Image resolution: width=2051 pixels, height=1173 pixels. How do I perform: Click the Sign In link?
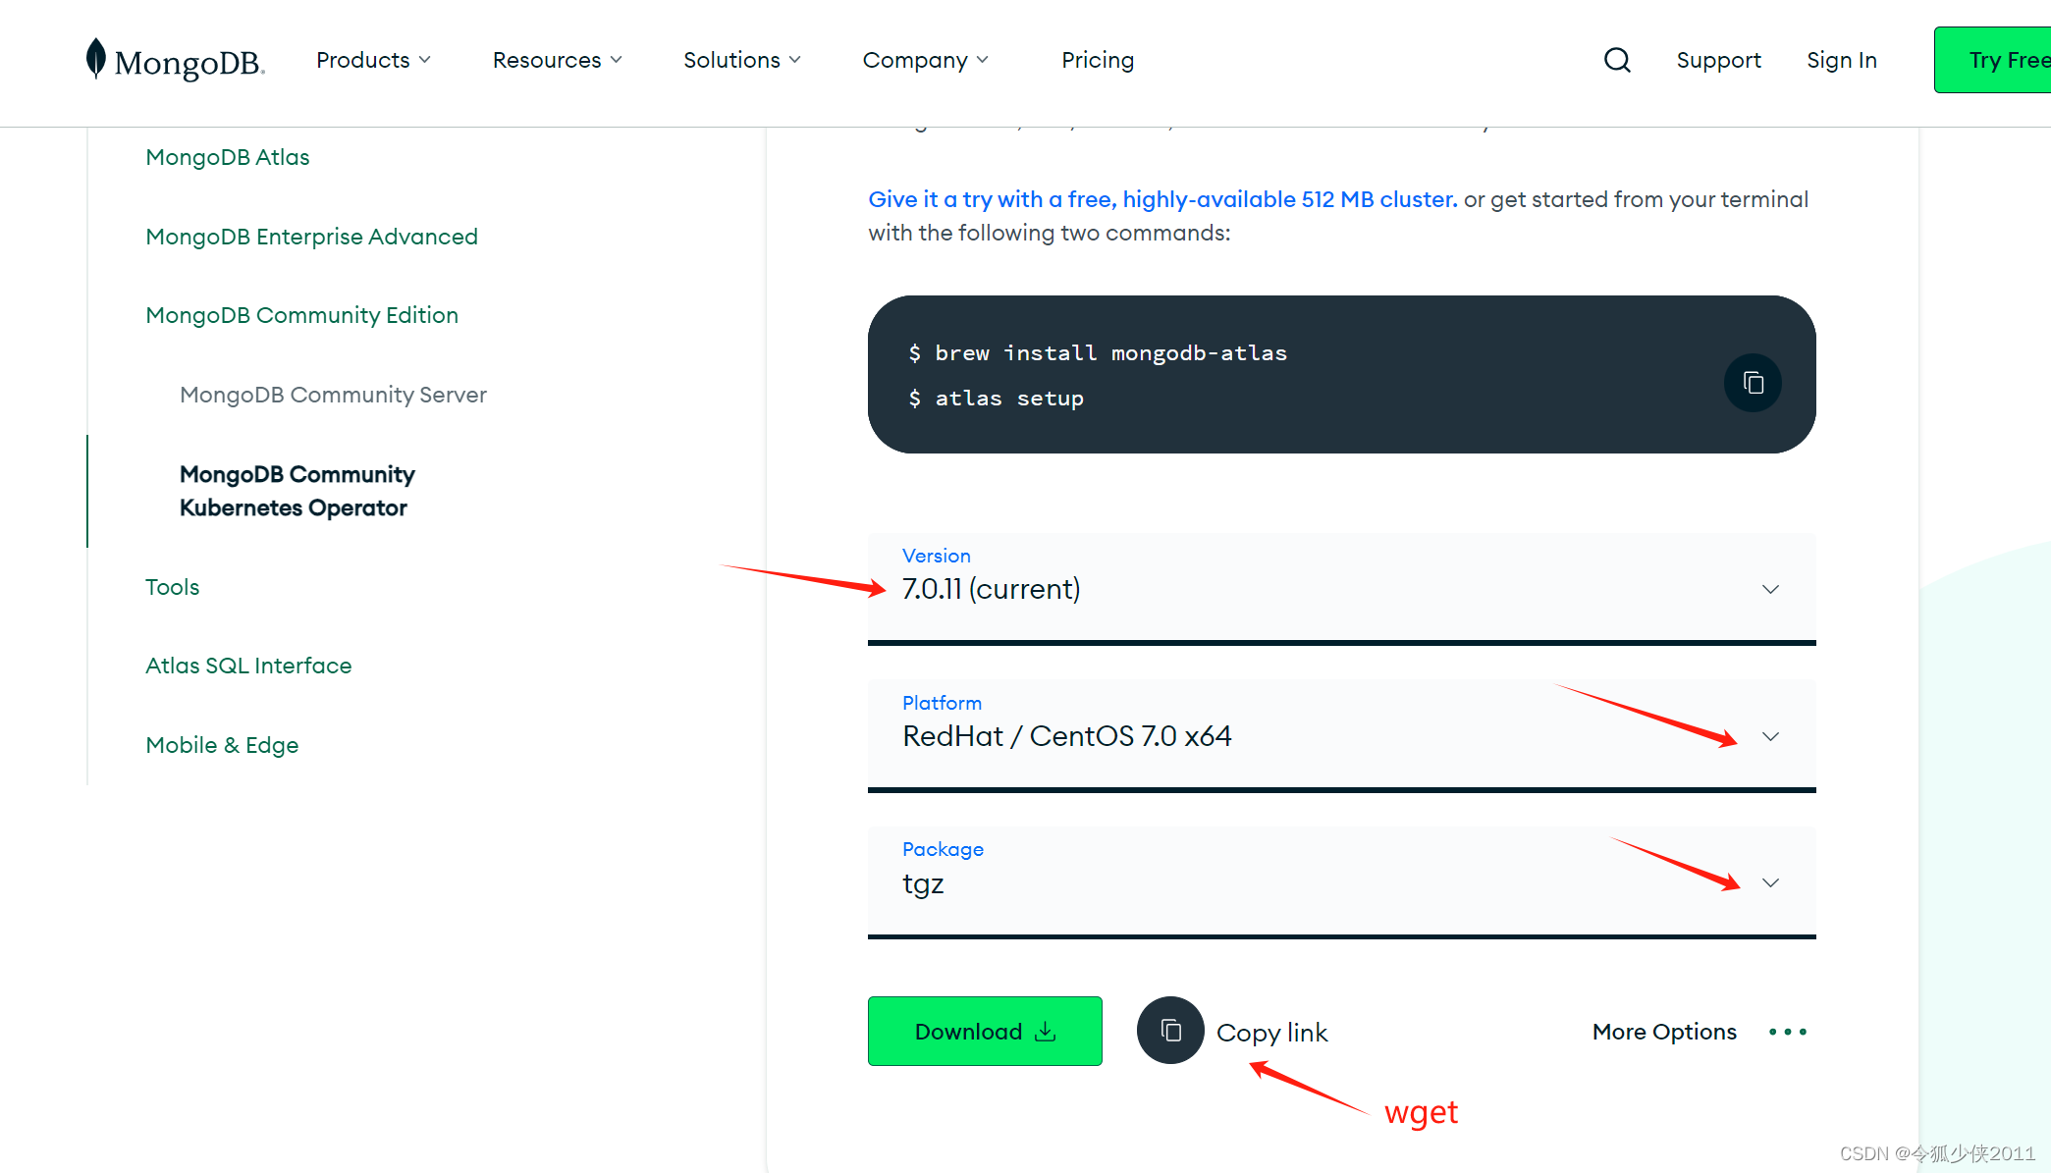[1841, 60]
